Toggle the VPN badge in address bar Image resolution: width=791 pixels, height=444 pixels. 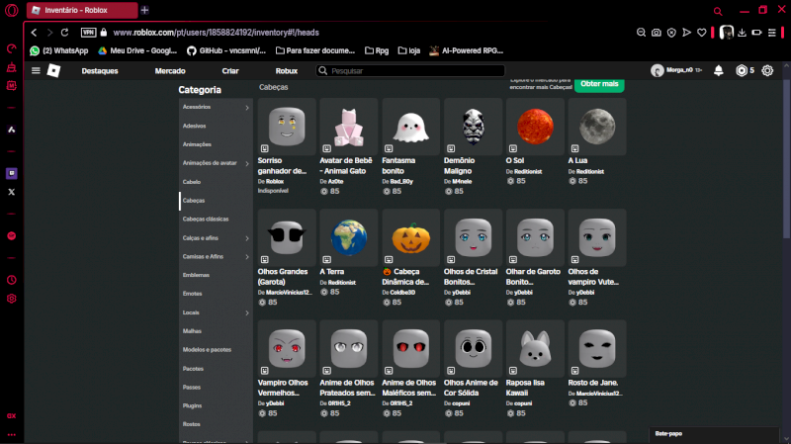point(88,33)
